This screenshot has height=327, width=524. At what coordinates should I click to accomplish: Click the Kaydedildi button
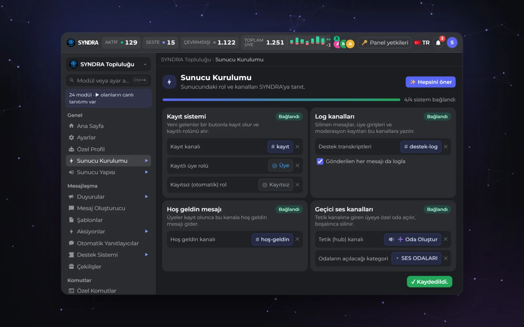coord(429,282)
